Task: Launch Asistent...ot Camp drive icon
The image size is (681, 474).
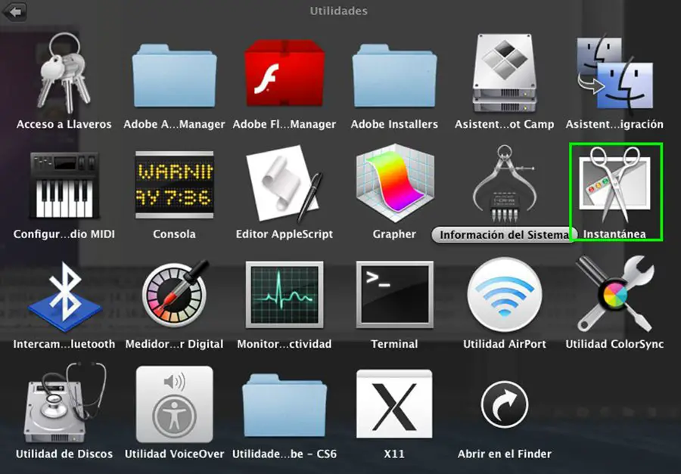Action: pyautogui.click(x=504, y=73)
